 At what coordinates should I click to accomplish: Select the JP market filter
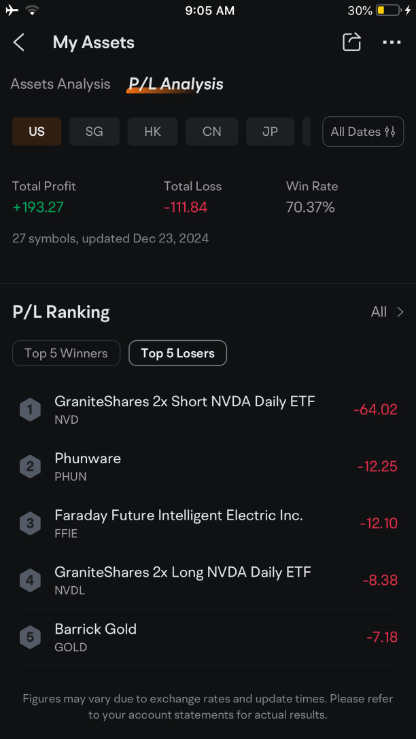pyautogui.click(x=271, y=132)
